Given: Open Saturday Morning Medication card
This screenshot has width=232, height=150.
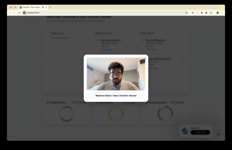Looking at the screenshot, I should 116,45.
